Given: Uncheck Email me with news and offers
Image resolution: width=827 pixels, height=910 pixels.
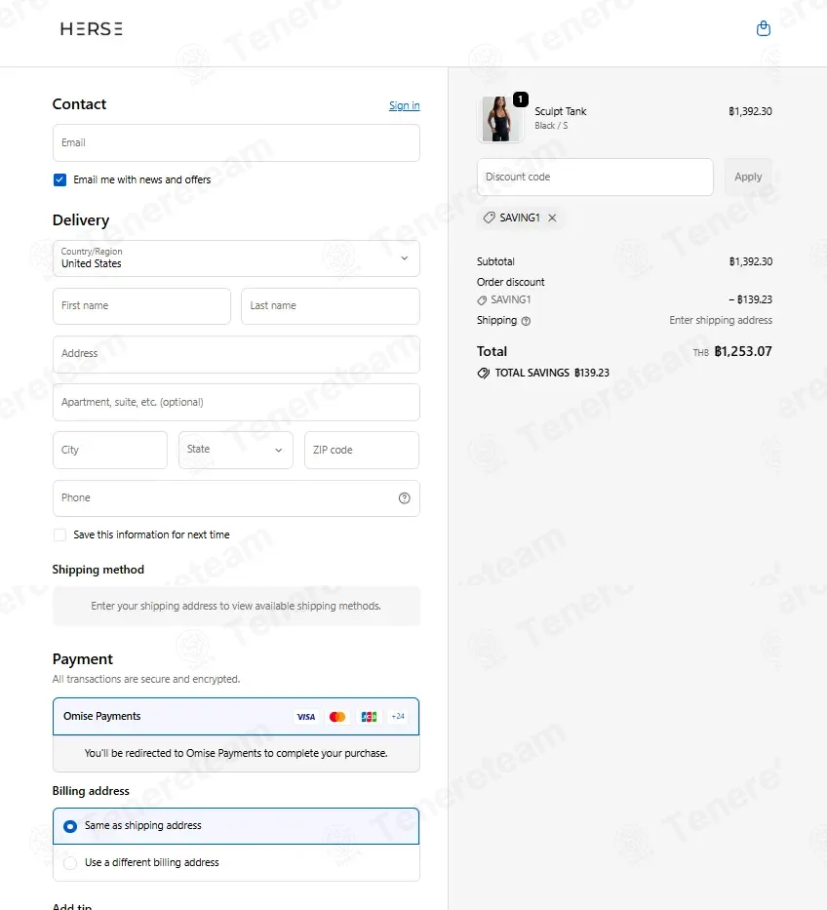Looking at the screenshot, I should click(x=59, y=179).
